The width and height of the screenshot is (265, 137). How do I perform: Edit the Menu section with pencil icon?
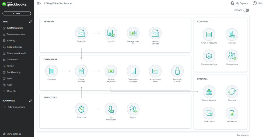30,22
